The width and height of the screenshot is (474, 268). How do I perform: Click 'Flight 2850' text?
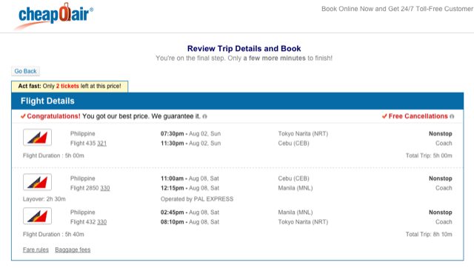pyautogui.click(x=84, y=188)
